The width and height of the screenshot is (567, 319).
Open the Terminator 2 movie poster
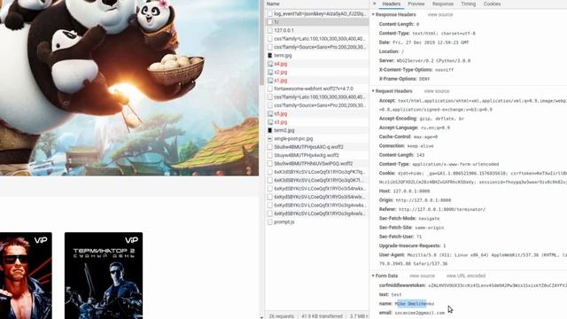pos(104,276)
